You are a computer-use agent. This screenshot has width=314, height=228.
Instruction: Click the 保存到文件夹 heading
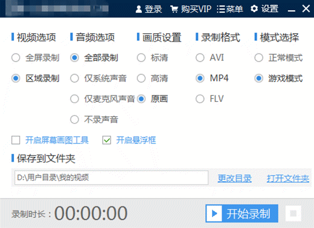(x=46, y=159)
